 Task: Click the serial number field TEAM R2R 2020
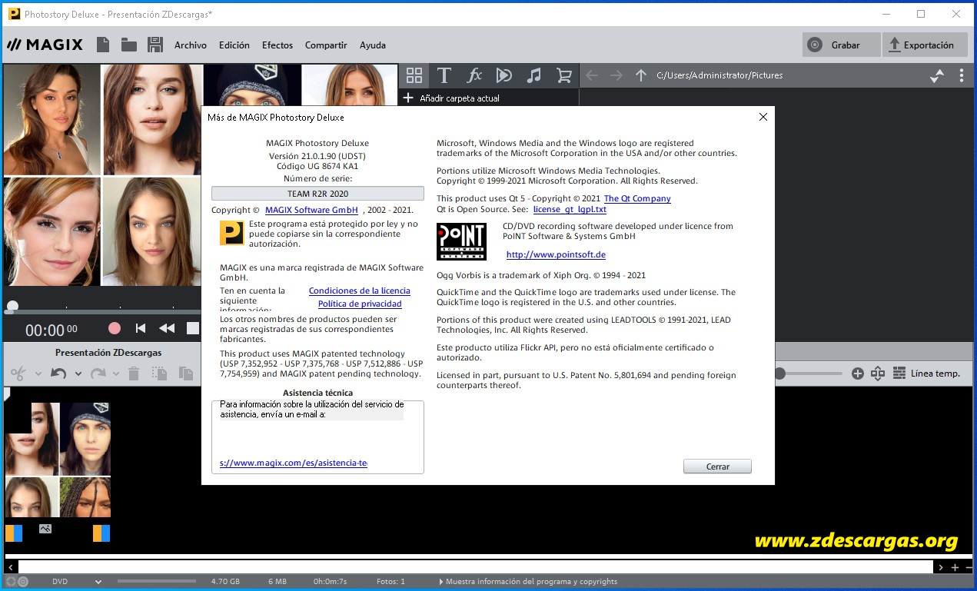click(317, 194)
